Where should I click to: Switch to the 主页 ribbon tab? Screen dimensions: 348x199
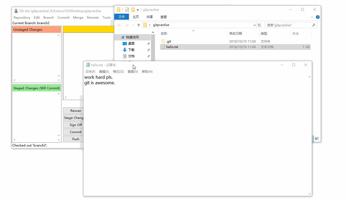point(136,17)
